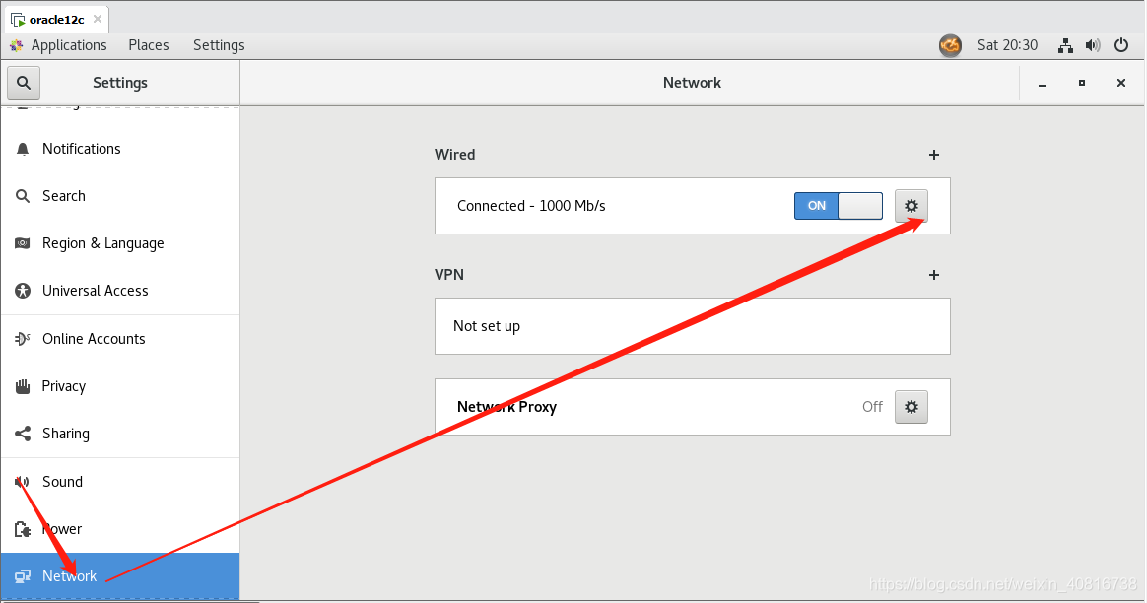This screenshot has width=1147, height=603.
Task: Select Privacy in the sidebar
Action: click(120, 386)
